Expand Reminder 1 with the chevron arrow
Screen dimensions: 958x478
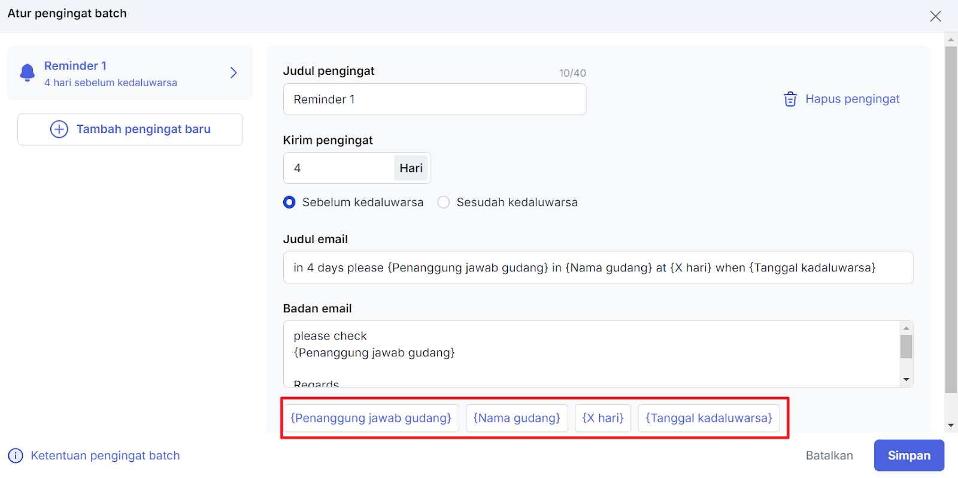234,73
